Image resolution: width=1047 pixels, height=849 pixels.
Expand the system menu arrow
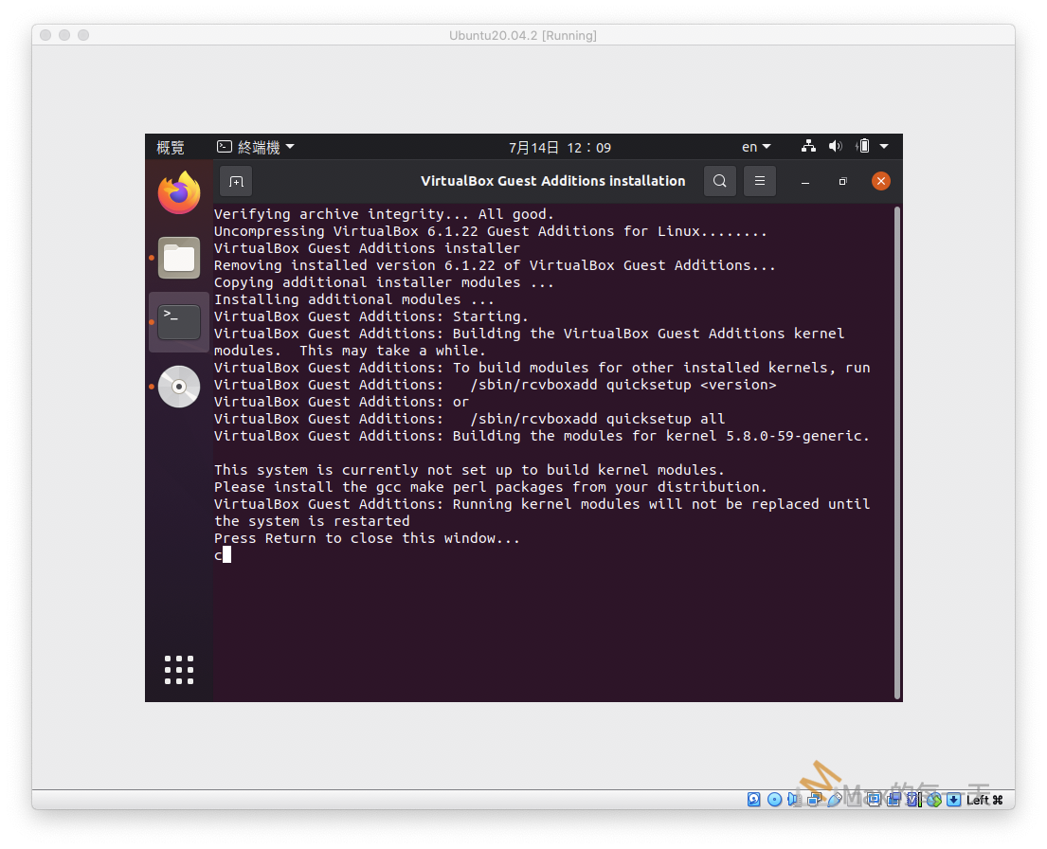click(884, 147)
